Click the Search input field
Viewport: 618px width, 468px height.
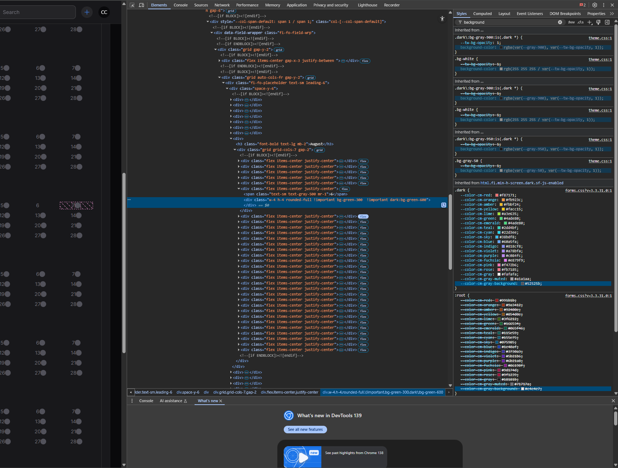[x=38, y=12]
